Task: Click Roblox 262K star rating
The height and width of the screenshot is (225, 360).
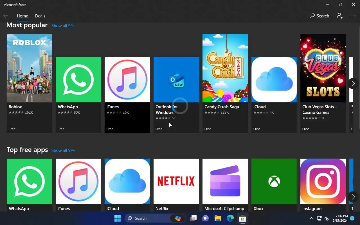Action: click(x=21, y=112)
